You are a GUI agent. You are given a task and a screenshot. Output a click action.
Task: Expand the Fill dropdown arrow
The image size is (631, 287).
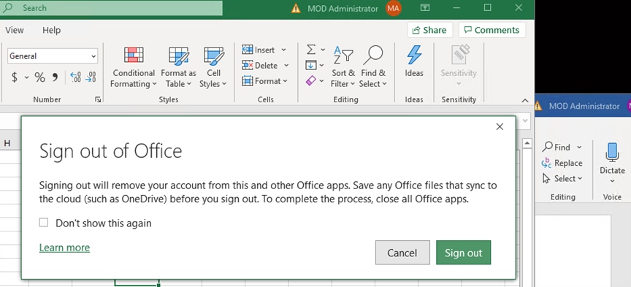pyautogui.click(x=321, y=65)
